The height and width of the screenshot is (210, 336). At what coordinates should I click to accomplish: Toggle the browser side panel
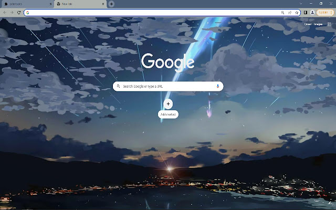[306, 13]
